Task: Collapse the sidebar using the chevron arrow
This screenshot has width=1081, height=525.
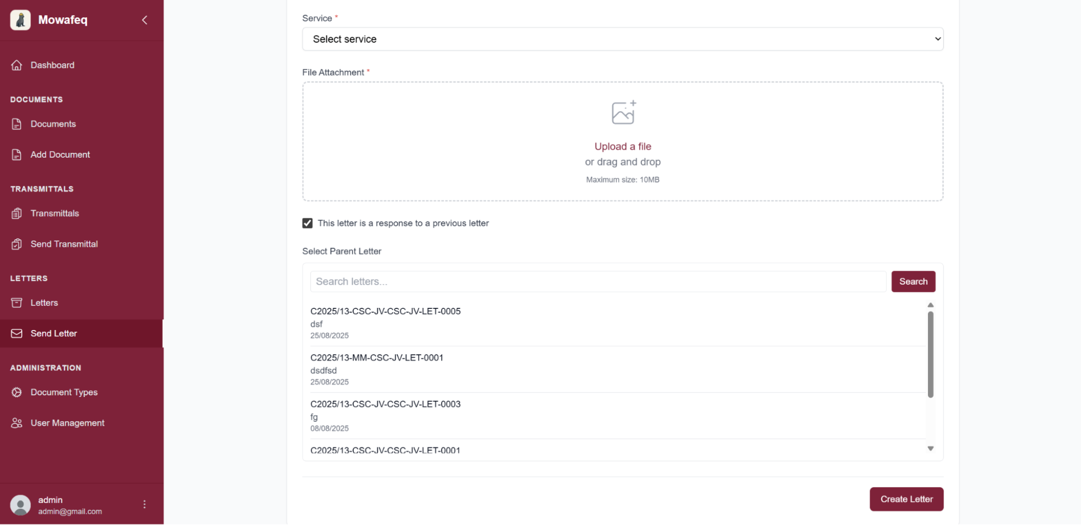Action: (x=144, y=20)
